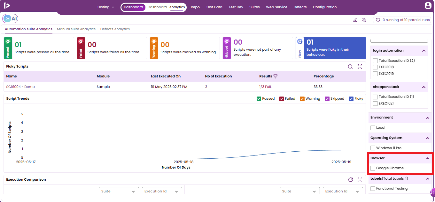Click the user profile avatar icon
Image resolution: width=435 pixels, height=202 pixels.
coord(428,5)
